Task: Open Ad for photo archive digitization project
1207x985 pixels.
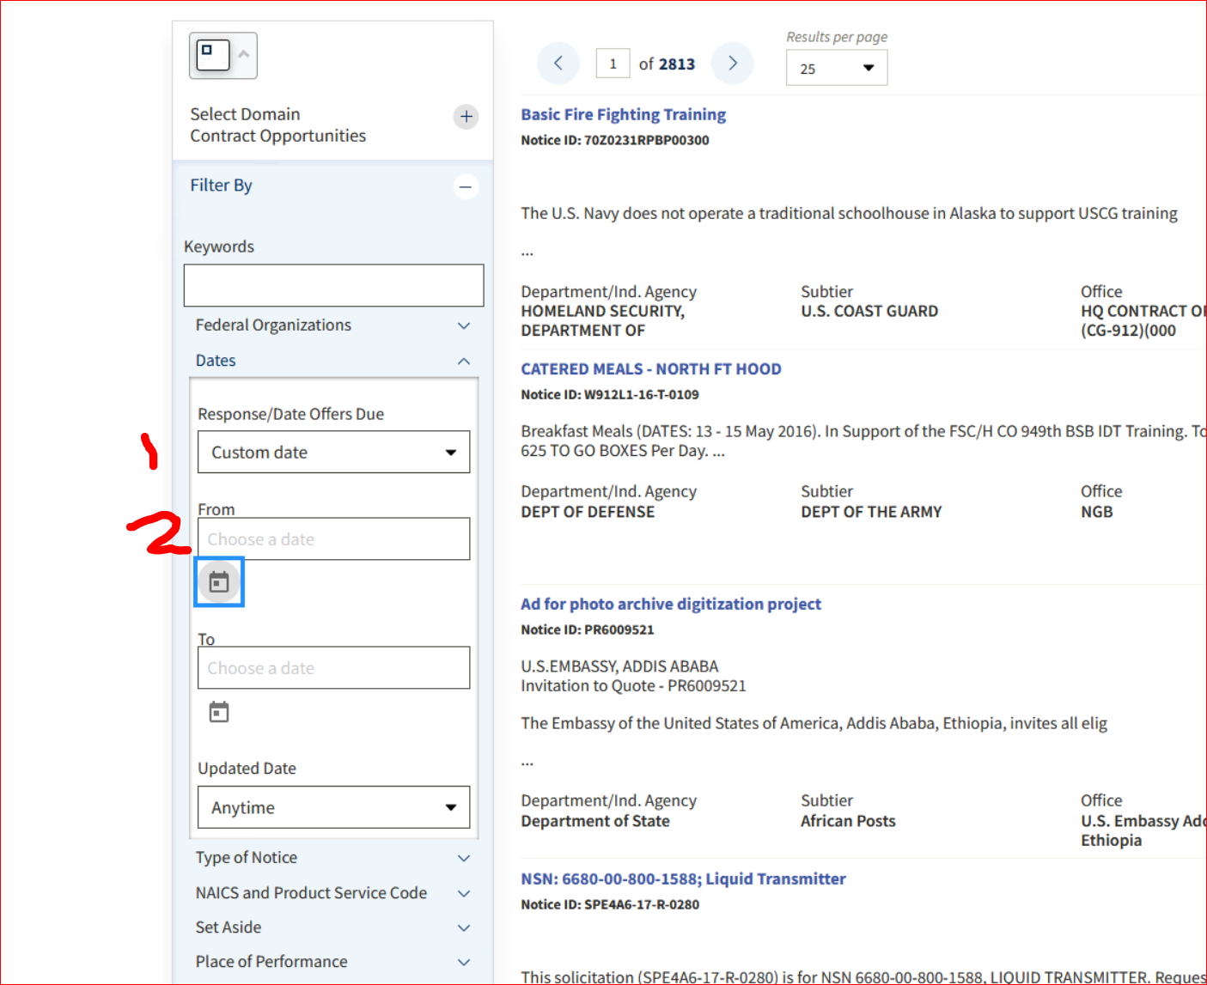Action: (670, 604)
